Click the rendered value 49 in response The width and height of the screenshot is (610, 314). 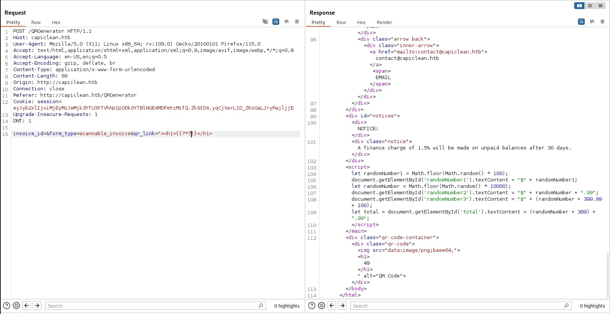(x=367, y=263)
